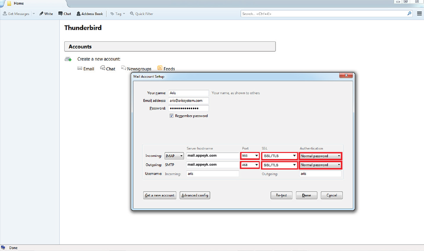Open the Address Book
Image resolution: width=424 pixels, height=251 pixels.
(x=90, y=14)
